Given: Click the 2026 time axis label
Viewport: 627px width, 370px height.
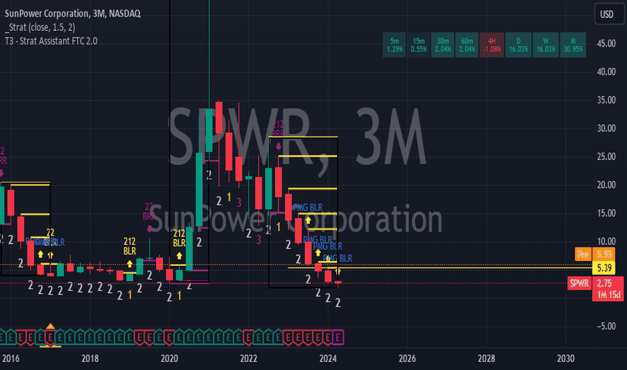Looking at the screenshot, I should [x=407, y=359].
